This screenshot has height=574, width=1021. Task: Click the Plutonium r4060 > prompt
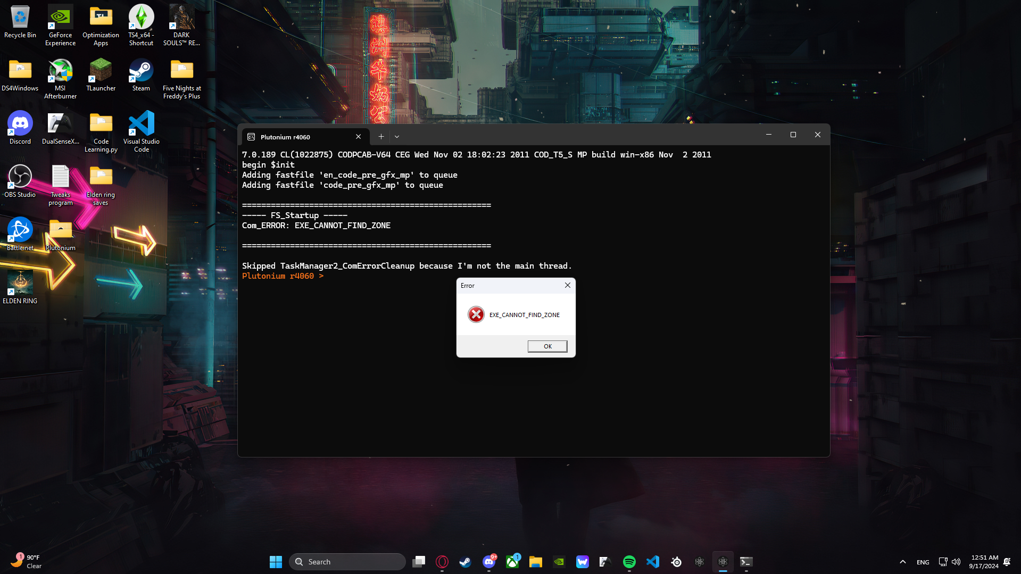283,276
